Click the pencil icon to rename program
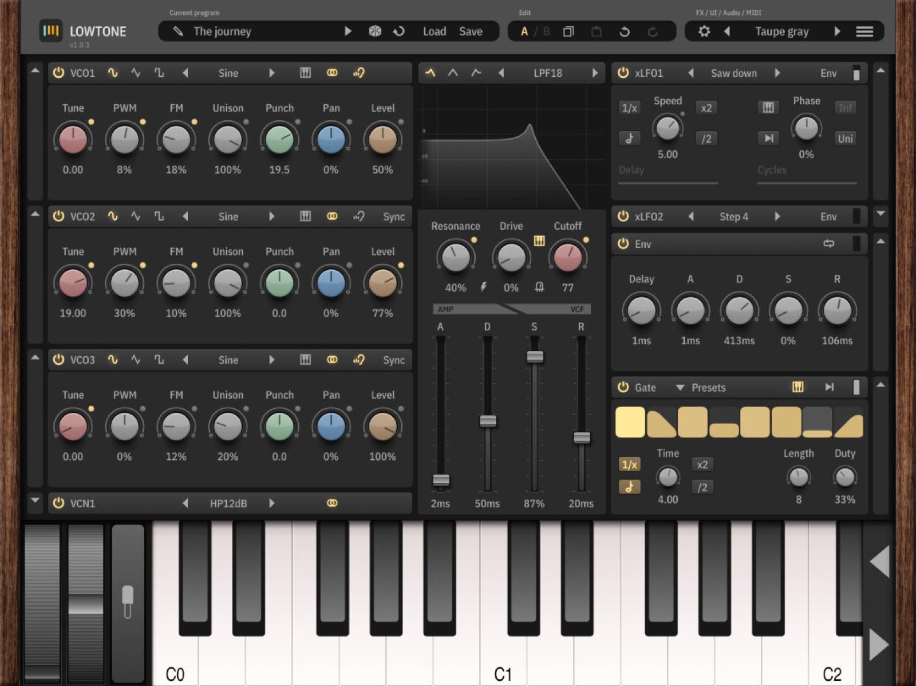916x686 pixels. point(178,31)
